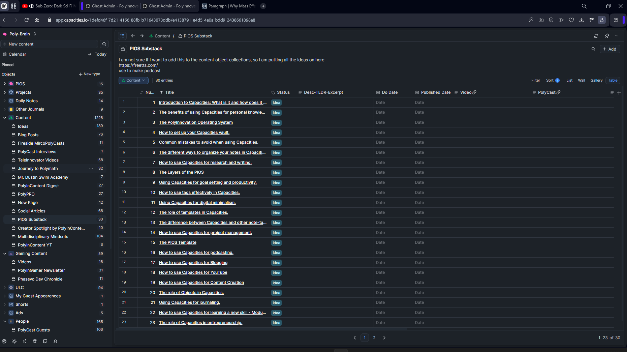Image resolution: width=627 pixels, height=352 pixels.
Task: Open 'The PIOS Template' entry
Action: (178, 242)
